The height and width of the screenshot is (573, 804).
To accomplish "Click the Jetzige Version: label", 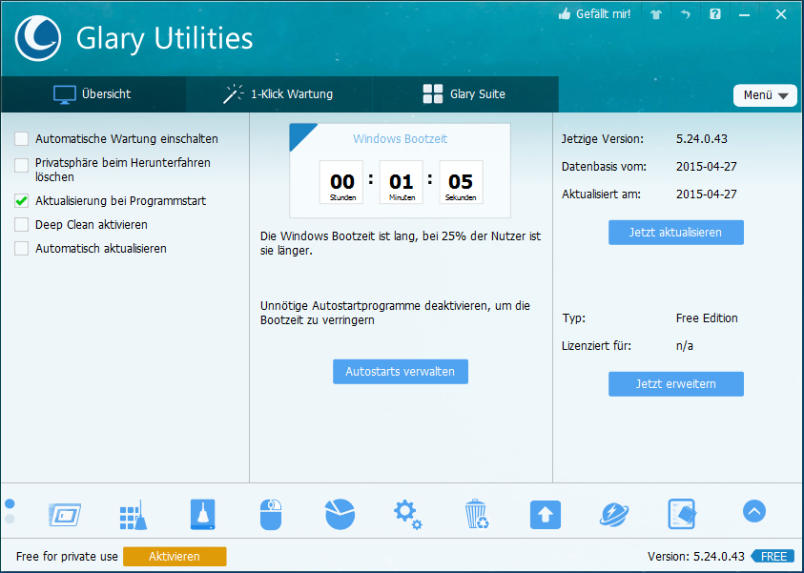I will pos(603,139).
